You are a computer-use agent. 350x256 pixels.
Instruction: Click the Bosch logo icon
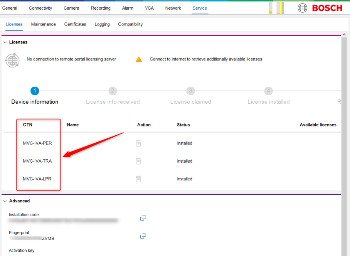(x=303, y=8)
